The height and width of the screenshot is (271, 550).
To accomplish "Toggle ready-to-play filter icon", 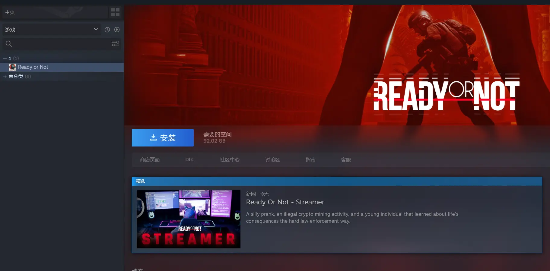I will click(x=117, y=30).
